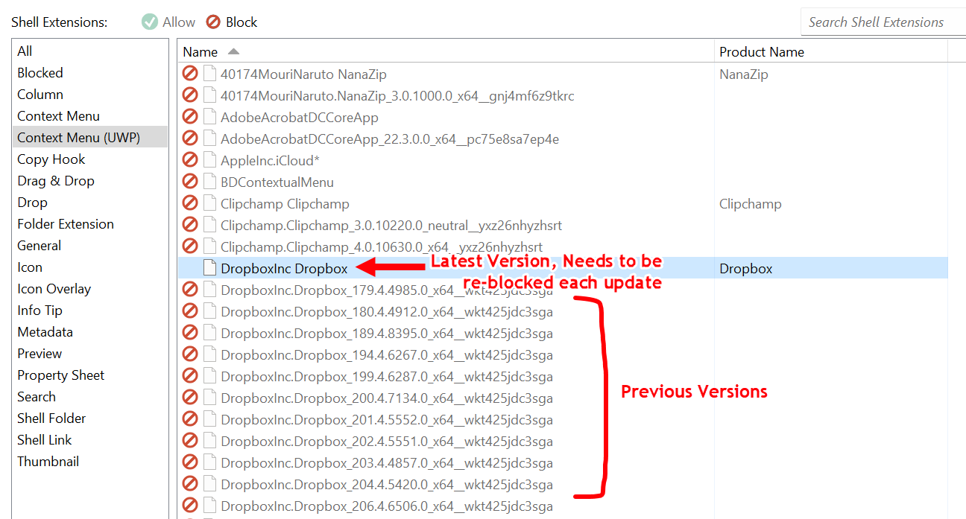Open the Context Menu category
This screenshot has width=966, height=519.
coord(58,116)
